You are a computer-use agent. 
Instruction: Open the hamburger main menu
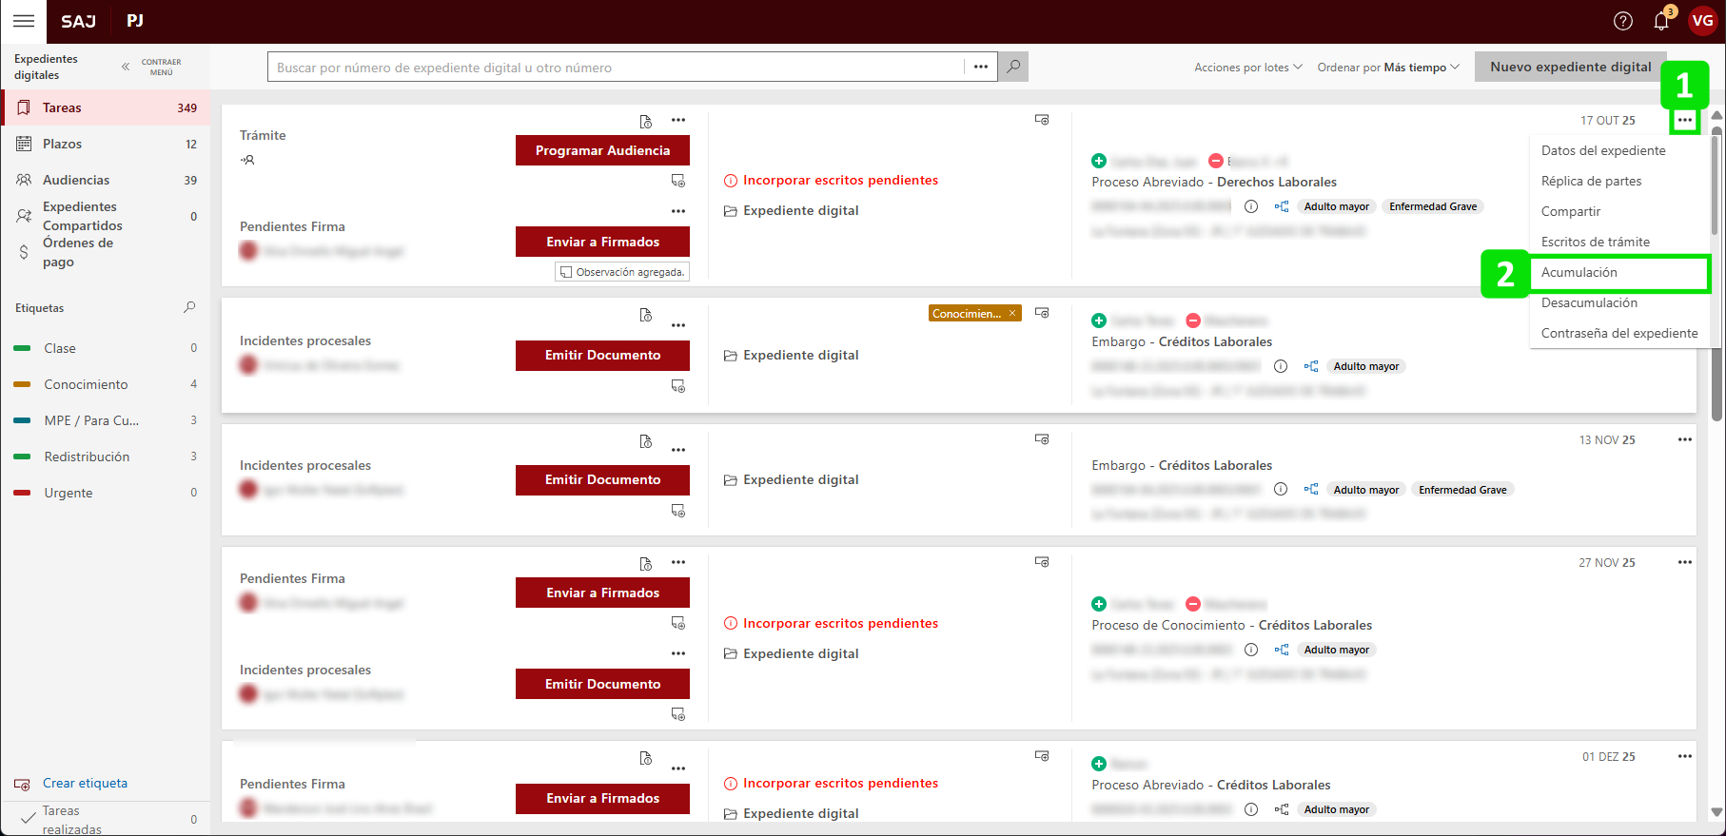tap(24, 21)
